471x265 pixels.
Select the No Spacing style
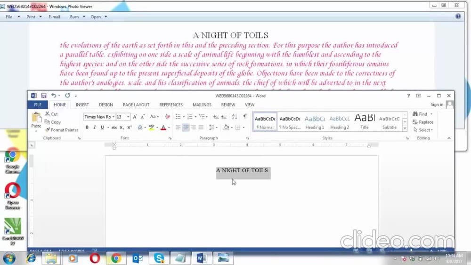pos(290,122)
